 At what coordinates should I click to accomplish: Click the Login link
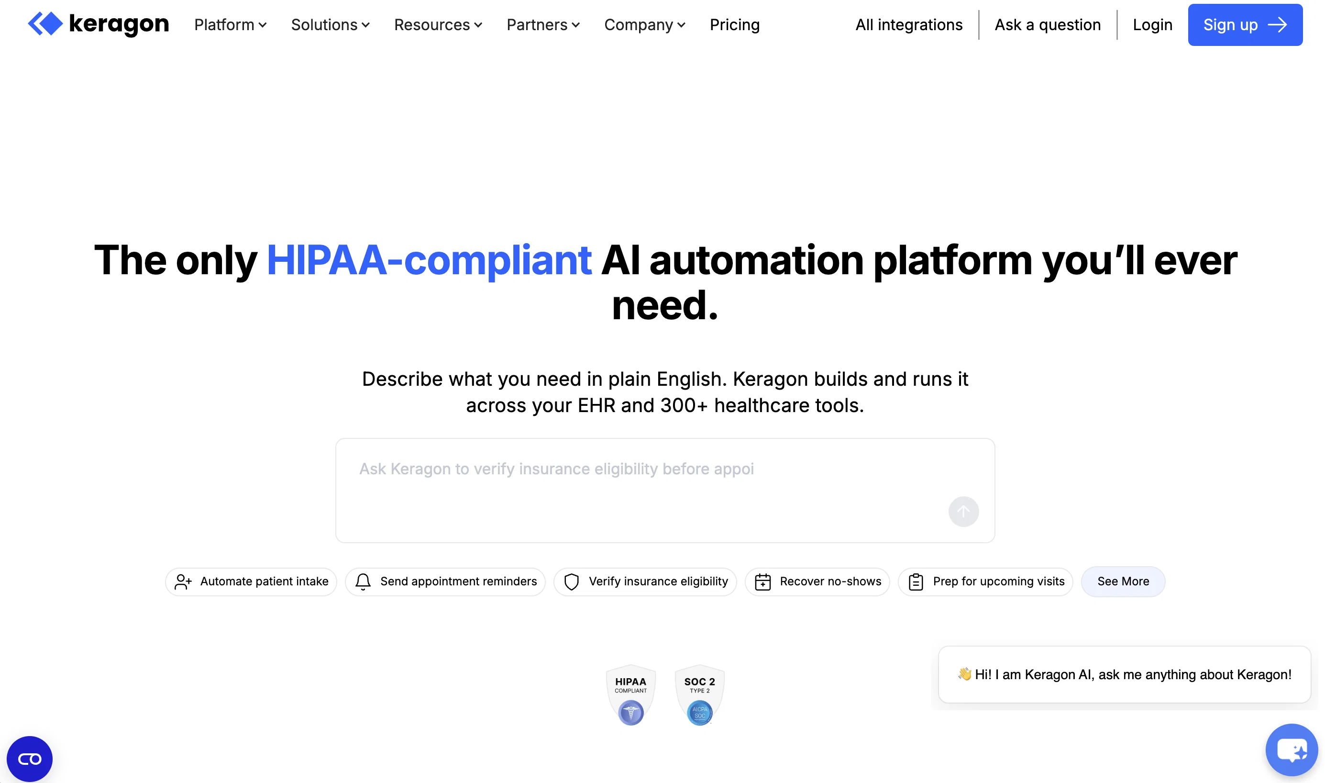point(1153,25)
